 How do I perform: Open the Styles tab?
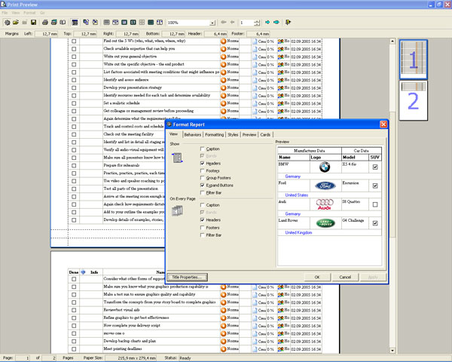(x=233, y=133)
